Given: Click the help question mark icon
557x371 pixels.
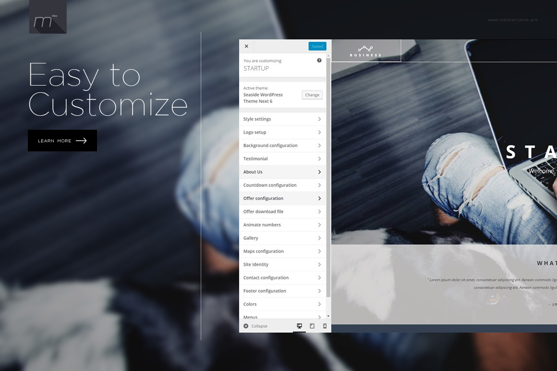Looking at the screenshot, I should click(x=319, y=61).
